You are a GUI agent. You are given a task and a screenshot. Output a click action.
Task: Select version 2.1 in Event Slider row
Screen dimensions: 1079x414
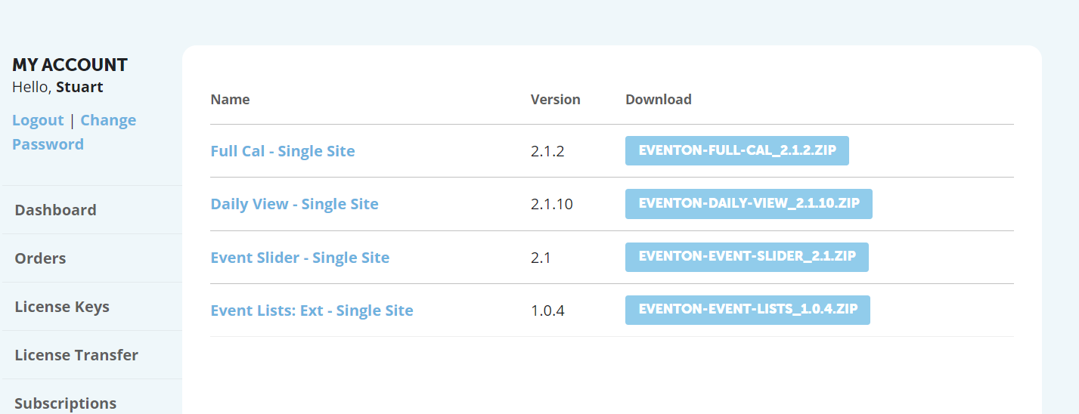click(541, 258)
